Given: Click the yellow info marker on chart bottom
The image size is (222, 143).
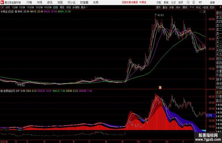Looking at the screenshot, I should pos(160,88).
